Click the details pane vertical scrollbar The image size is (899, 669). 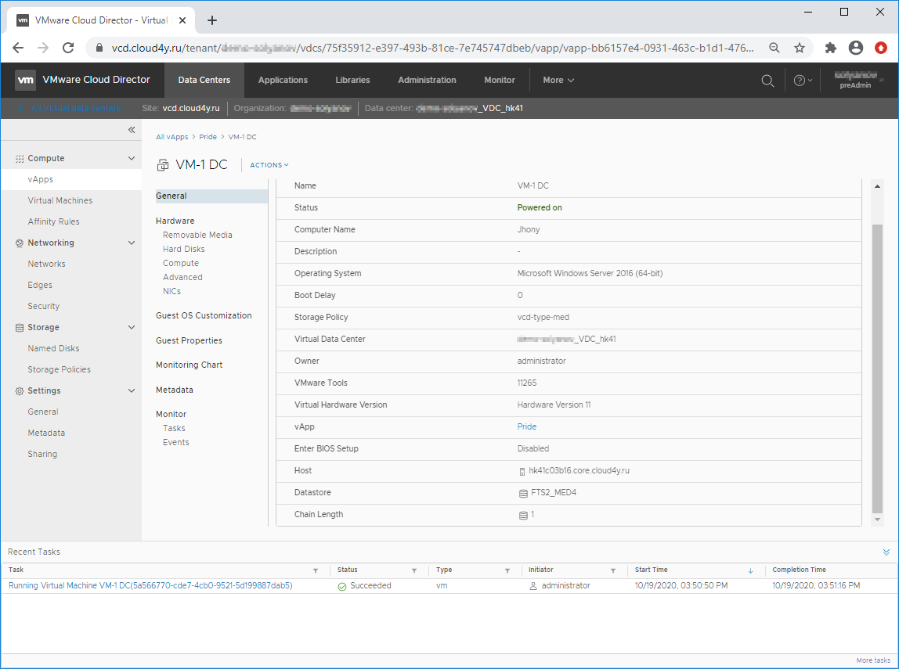[x=877, y=369]
